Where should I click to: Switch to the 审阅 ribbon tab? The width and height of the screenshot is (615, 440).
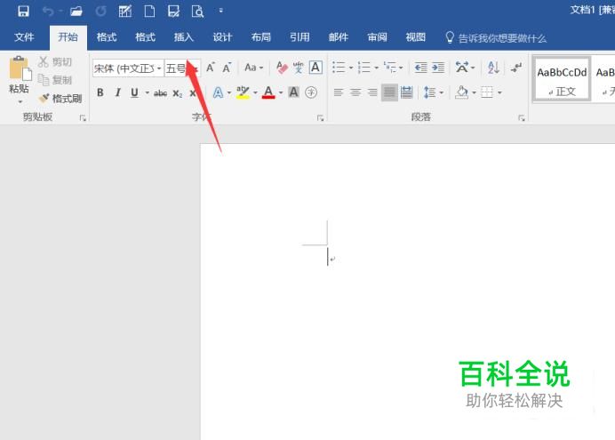click(x=377, y=37)
